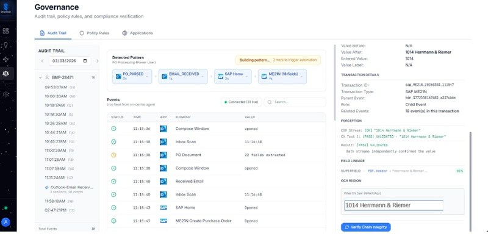Click the app logo at sidebar top
488x234 pixels.
coord(5,8)
